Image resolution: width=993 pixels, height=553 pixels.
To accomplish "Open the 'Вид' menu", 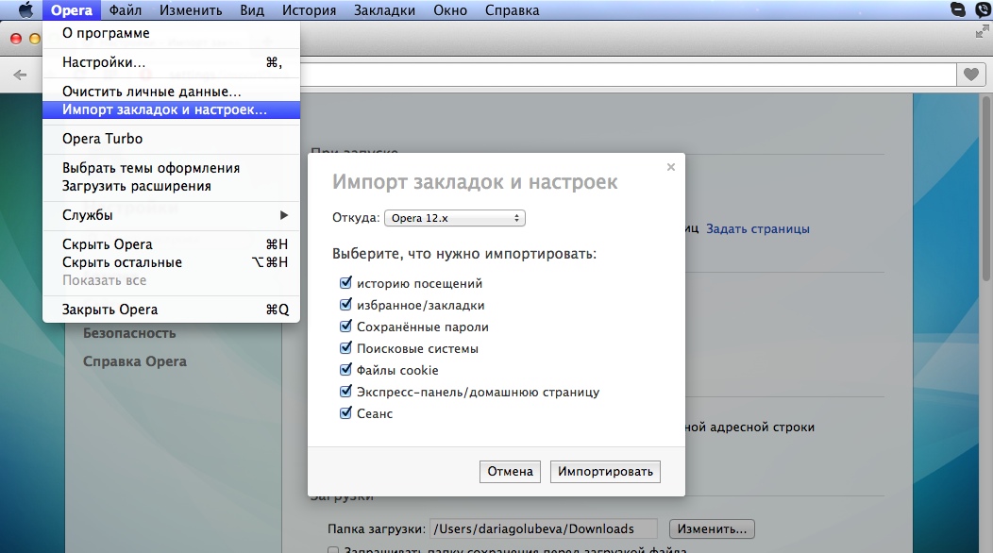I will (x=252, y=10).
